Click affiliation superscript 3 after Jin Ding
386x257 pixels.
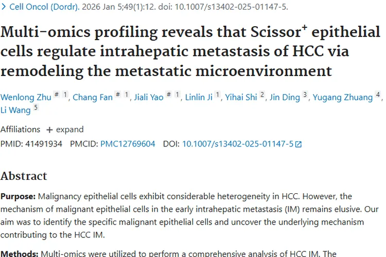[305, 95]
